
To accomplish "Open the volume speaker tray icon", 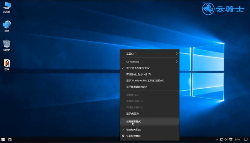I will coord(226,140).
